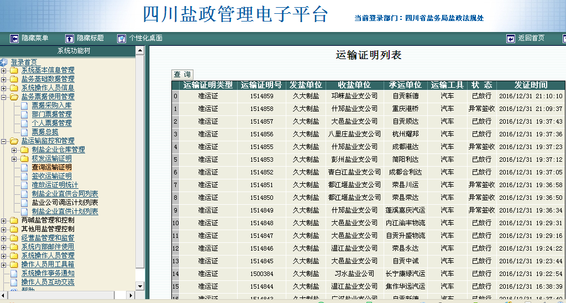Viewport: 566px width, 303px height.
Task: Collapse the 盐务票据使用管理 tree node
Action: coord(4,97)
